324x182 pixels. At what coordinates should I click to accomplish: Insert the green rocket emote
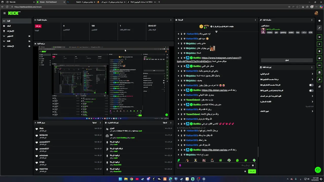[179, 160]
